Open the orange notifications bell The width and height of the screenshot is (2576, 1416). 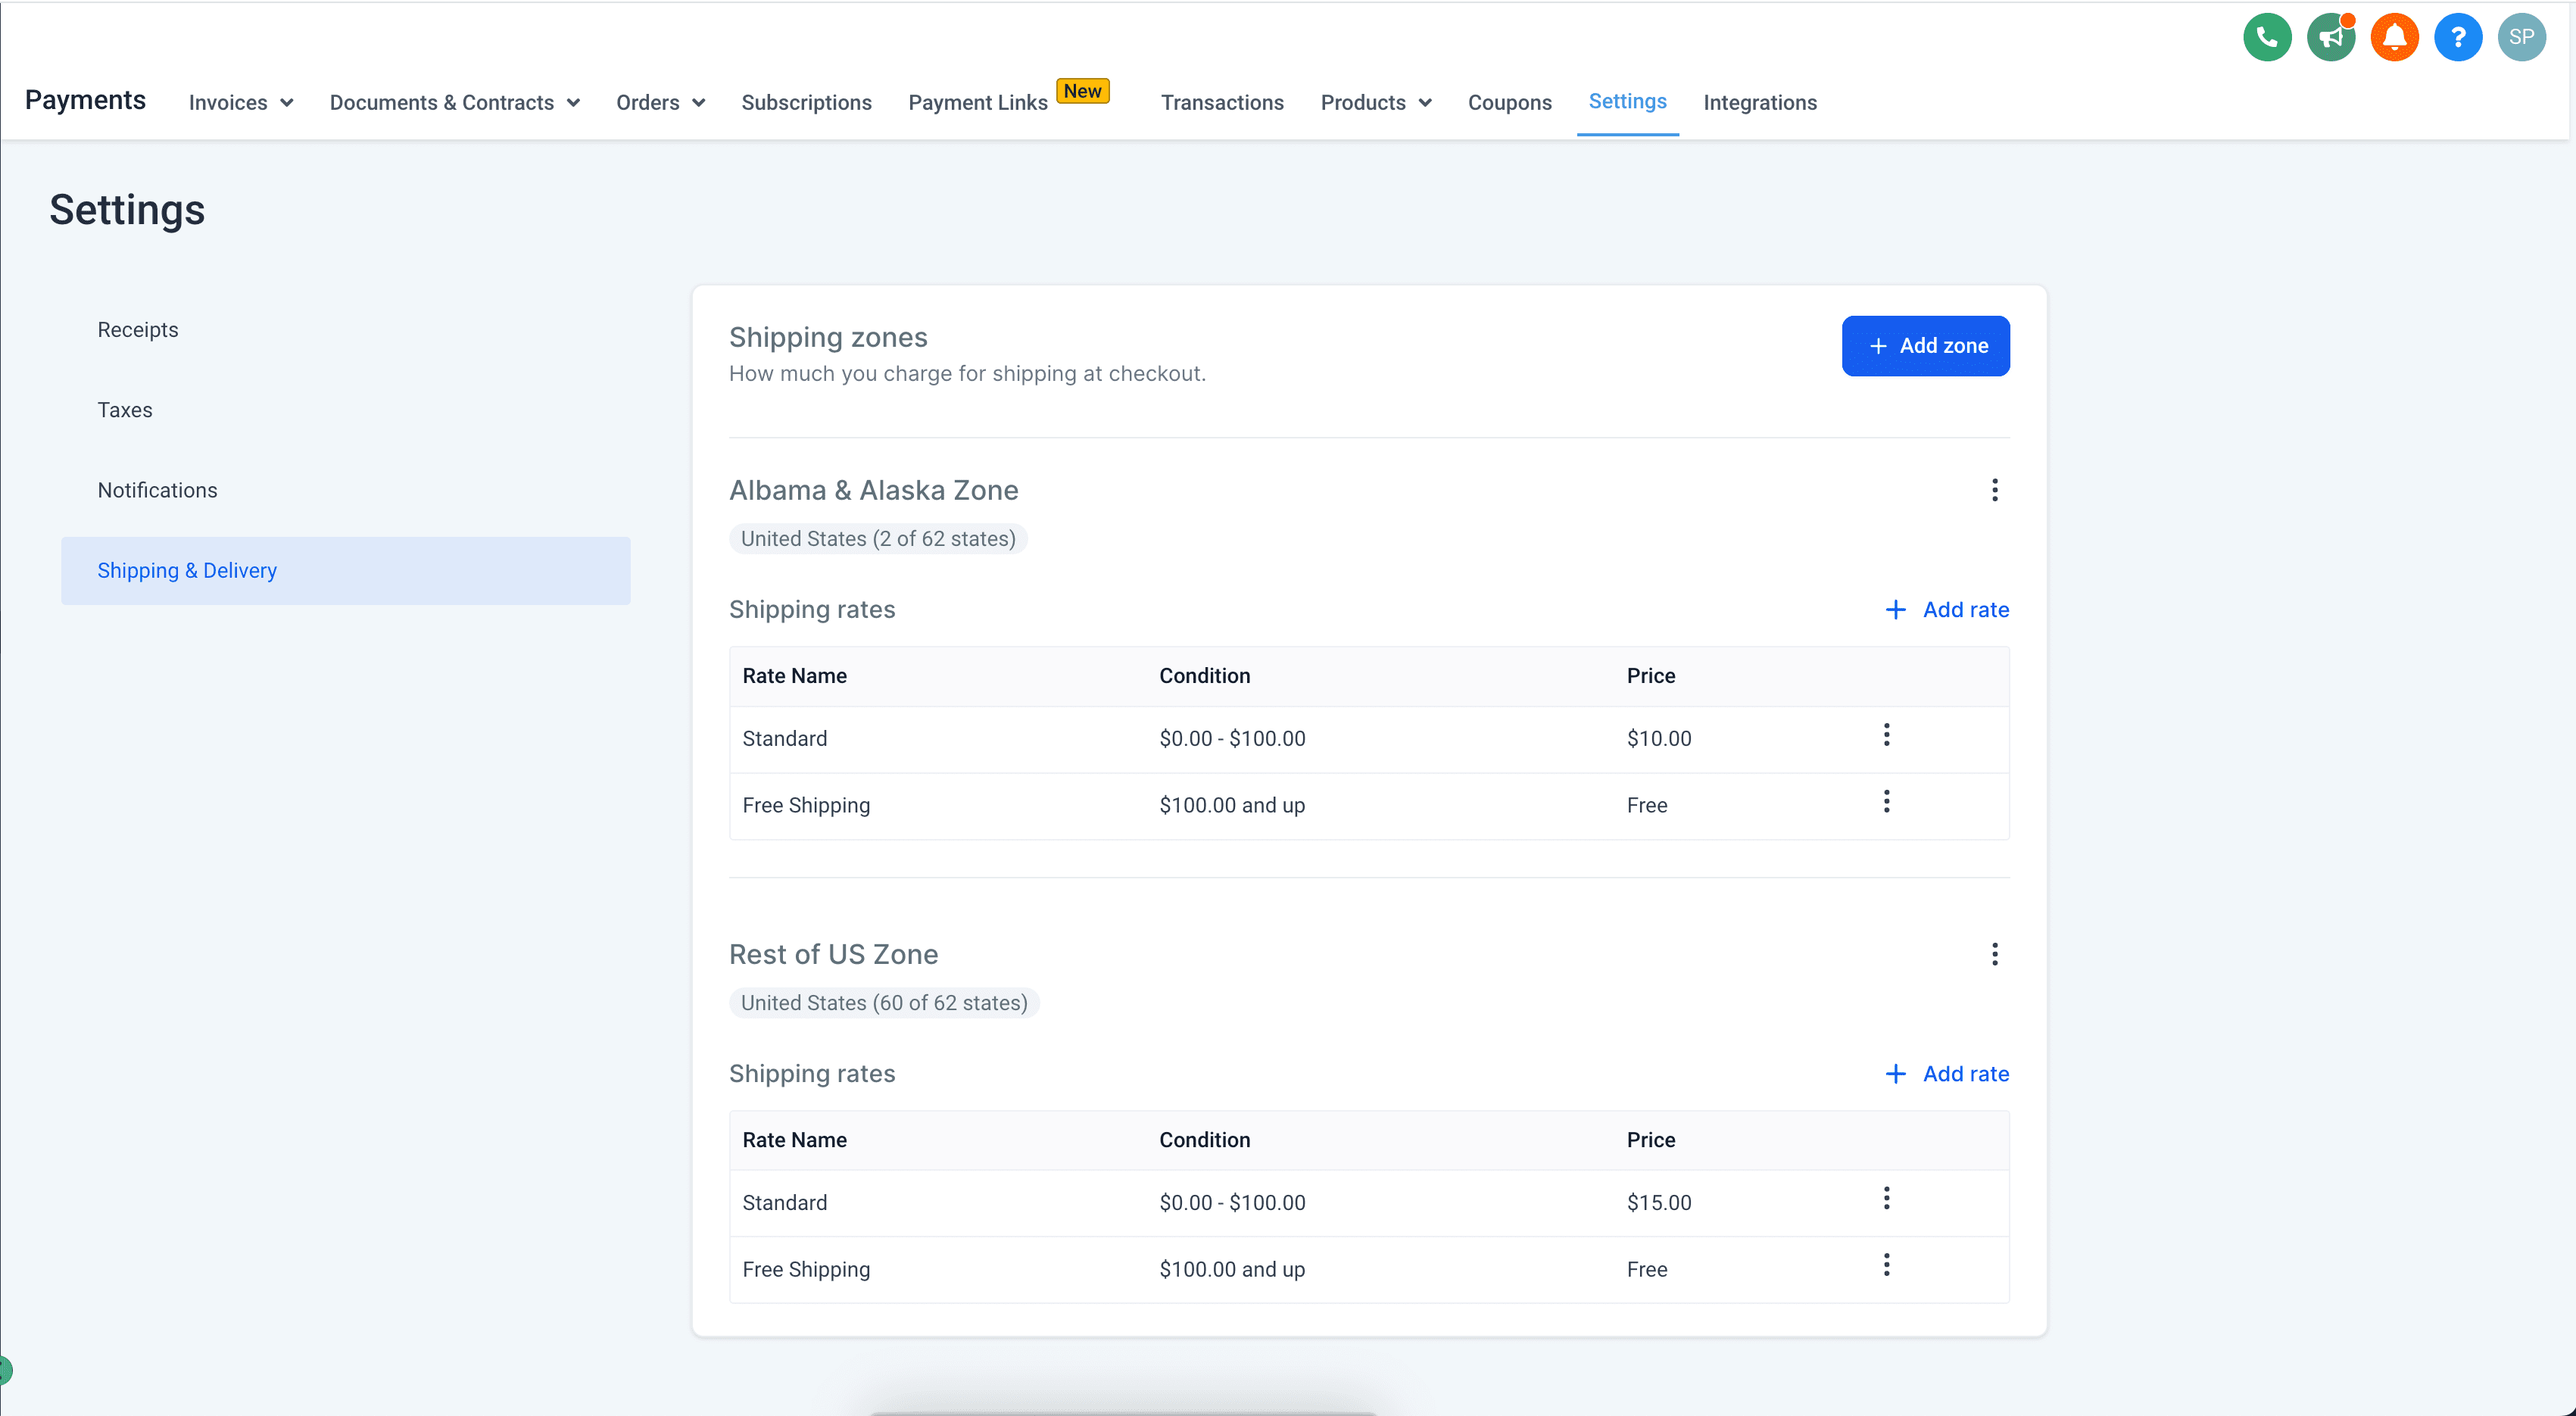click(x=2394, y=38)
